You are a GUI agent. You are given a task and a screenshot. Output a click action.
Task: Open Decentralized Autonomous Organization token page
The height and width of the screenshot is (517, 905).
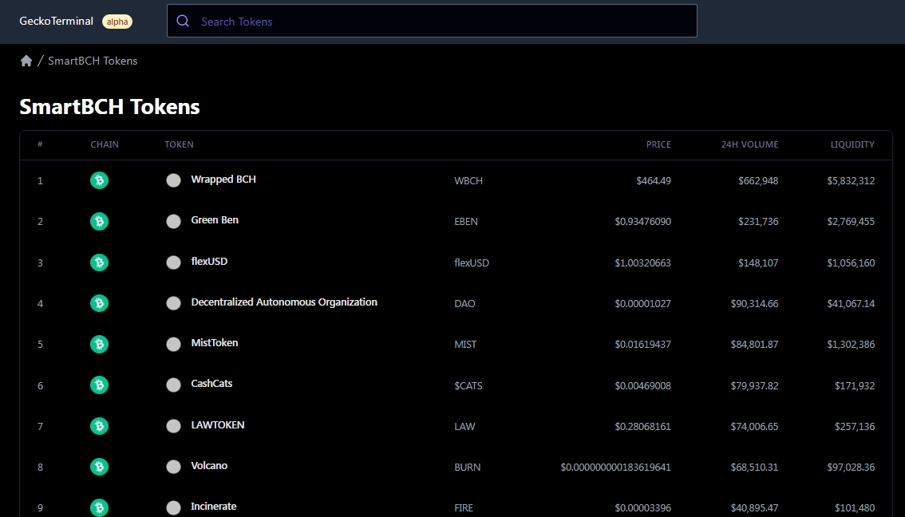[x=284, y=302]
